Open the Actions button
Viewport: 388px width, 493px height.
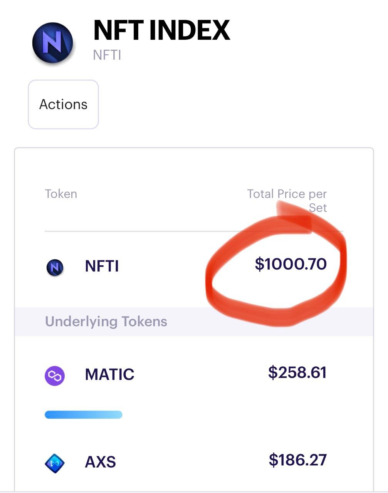point(63,104)
